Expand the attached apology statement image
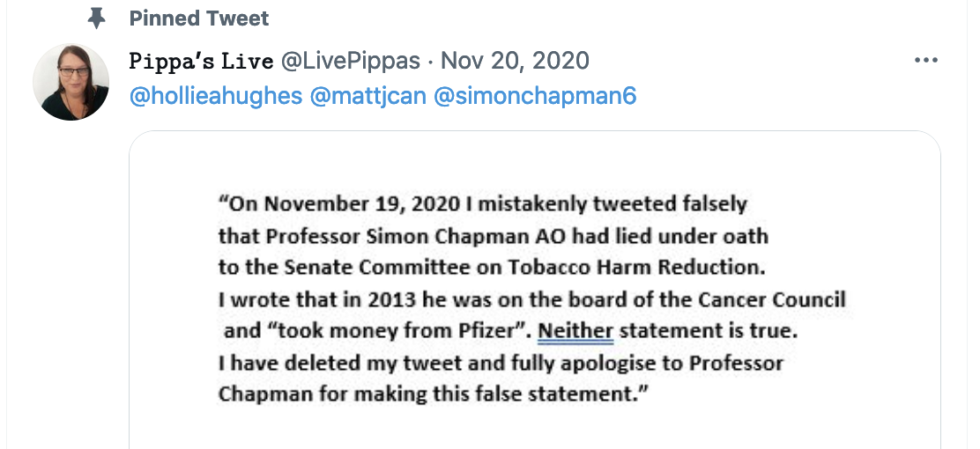This screenshot has height=449, width=980. (534, 291)
